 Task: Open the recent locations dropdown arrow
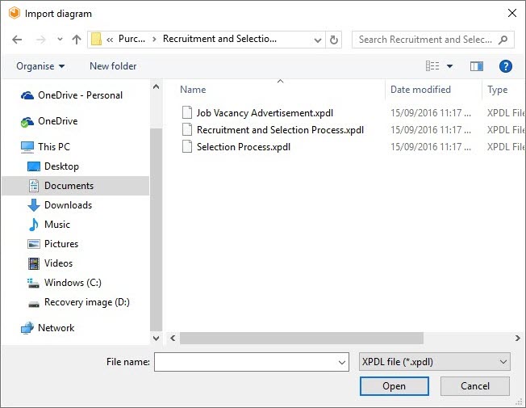pos(59,39)
